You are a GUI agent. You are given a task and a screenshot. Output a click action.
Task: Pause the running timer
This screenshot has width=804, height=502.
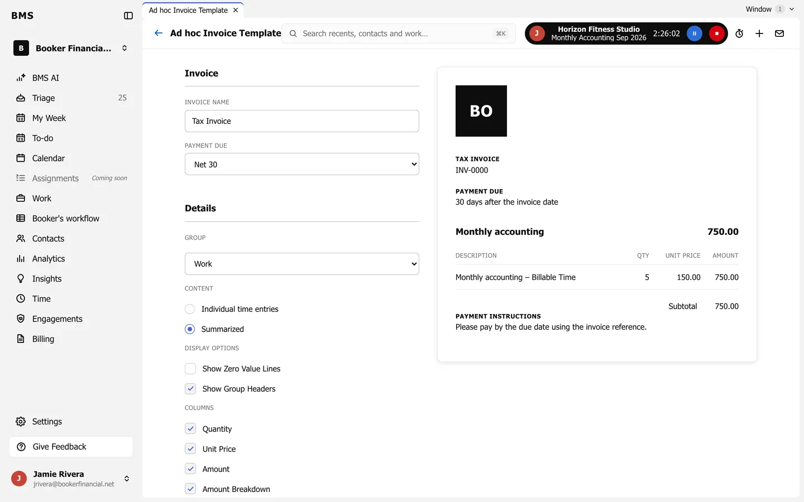click(x=694, y=33)
